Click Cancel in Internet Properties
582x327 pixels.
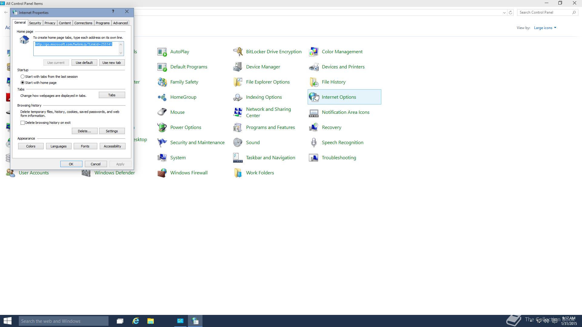click(x=95, y=164)
